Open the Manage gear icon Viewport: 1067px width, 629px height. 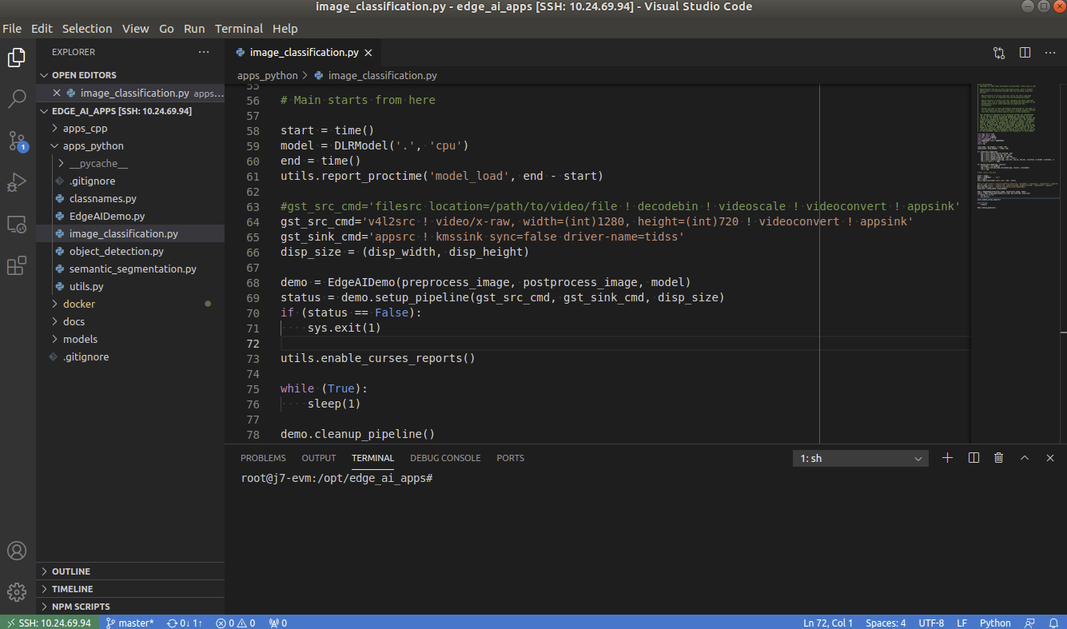[x=17, y=592]
